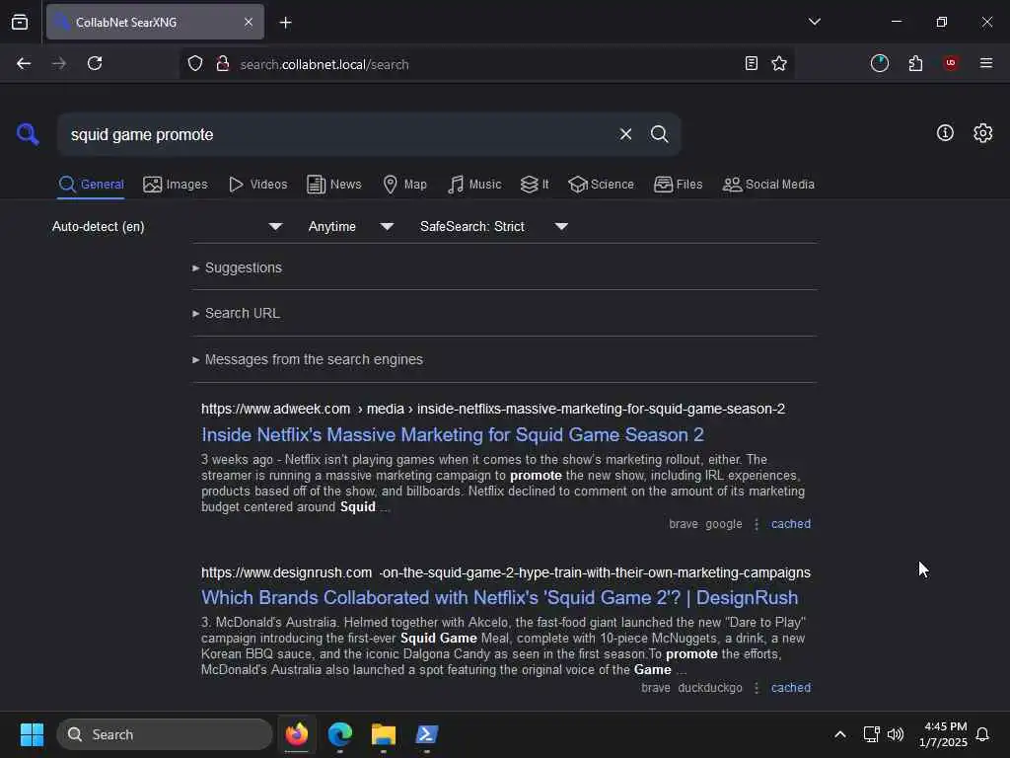Open PowerShell from taskbar
The height and width of the screenshot is (758, 1010).
point(426,734)
